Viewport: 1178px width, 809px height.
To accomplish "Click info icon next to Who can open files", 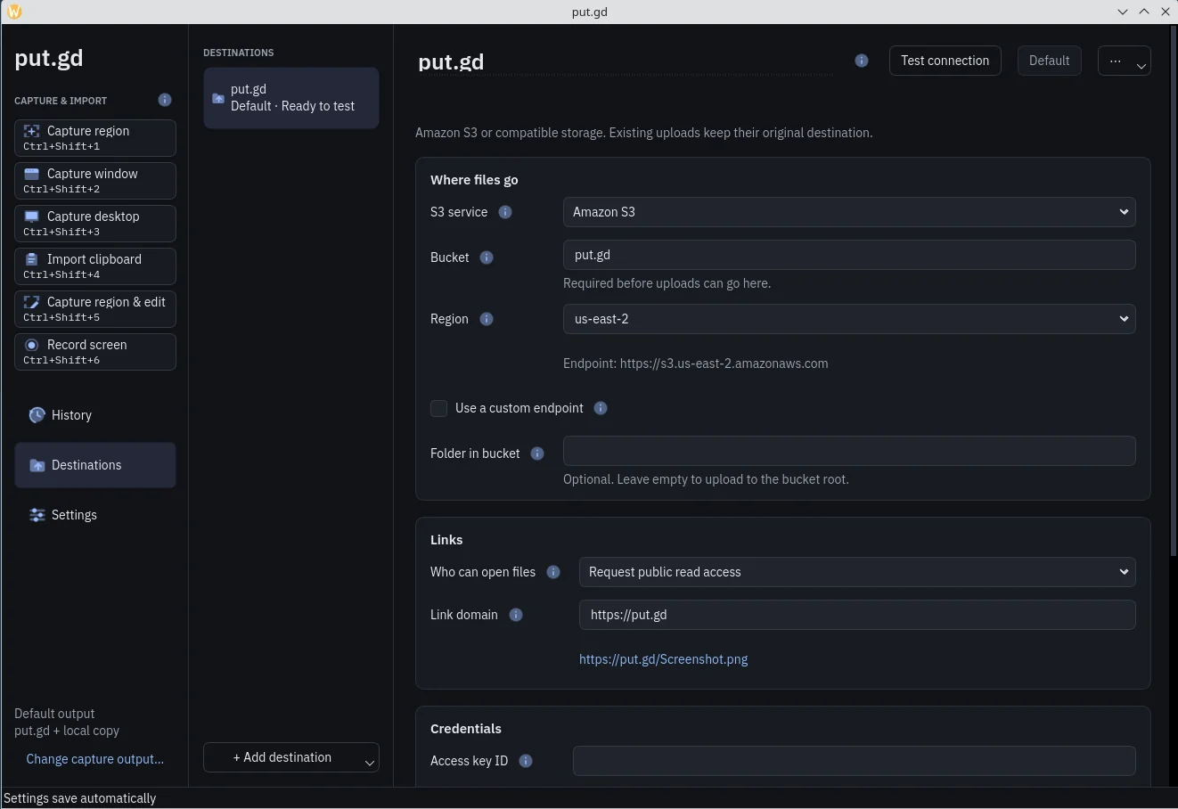I will tap(553, 572).
